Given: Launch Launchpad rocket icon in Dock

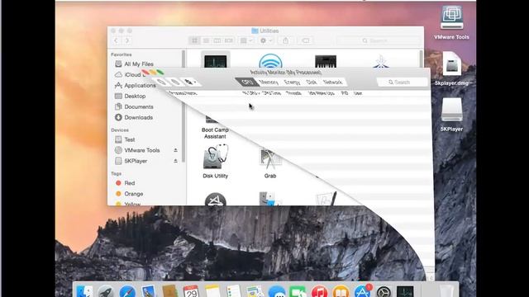Looking at the screenshot, I should tap(106, 291).
